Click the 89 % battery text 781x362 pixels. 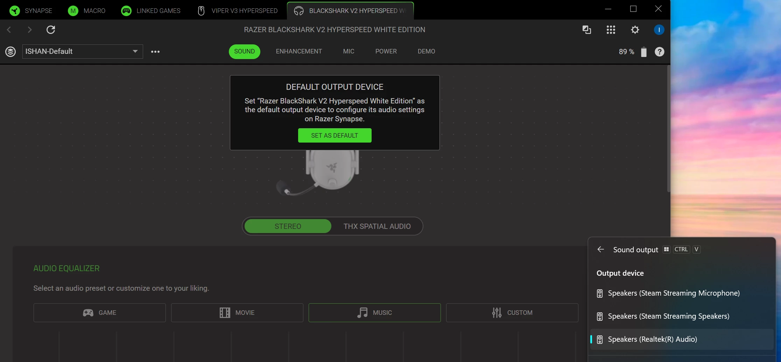pyautogui.click(x=626, y=52)
